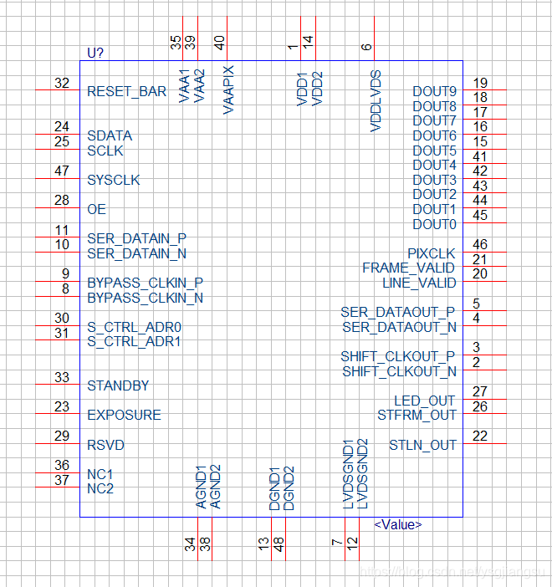Select the EXPOSURE pin label
This screenshot has width=552, height=587.
[124, 415]
